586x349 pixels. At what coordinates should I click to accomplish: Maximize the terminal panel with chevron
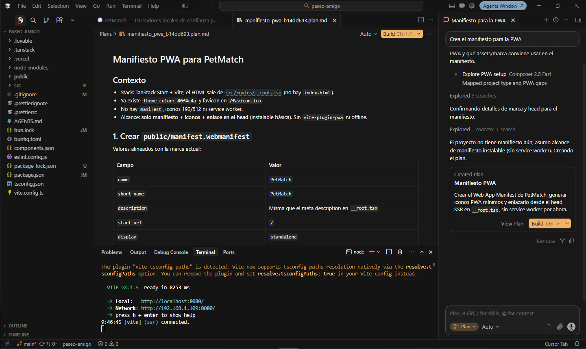point(422,252)
